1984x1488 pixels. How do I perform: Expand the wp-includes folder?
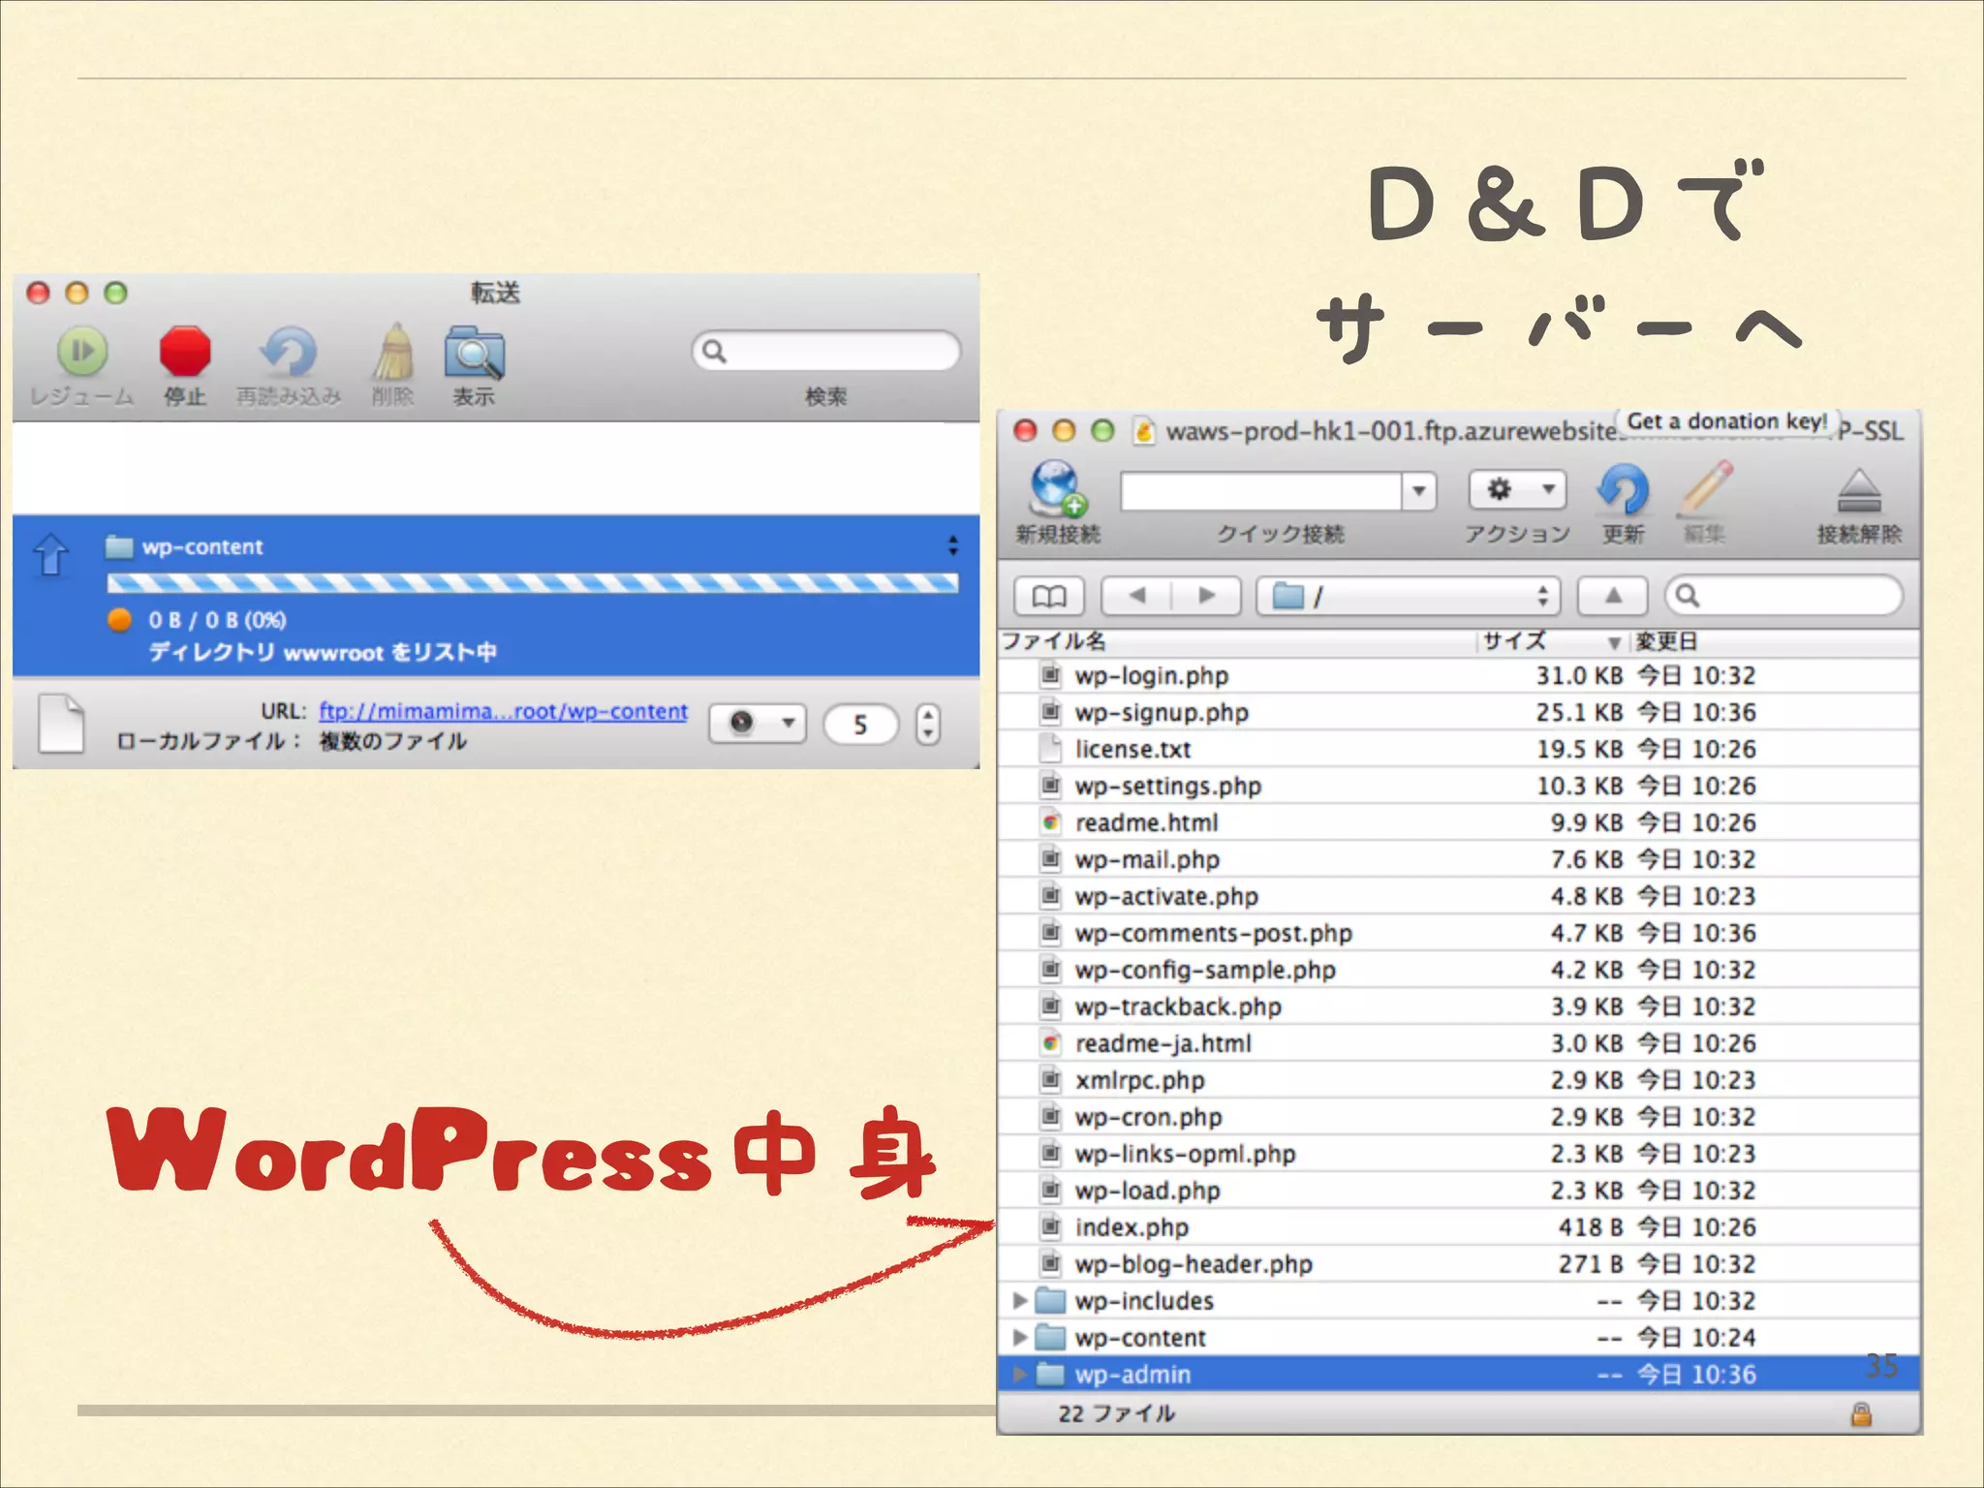[x=1019, y=1300]
